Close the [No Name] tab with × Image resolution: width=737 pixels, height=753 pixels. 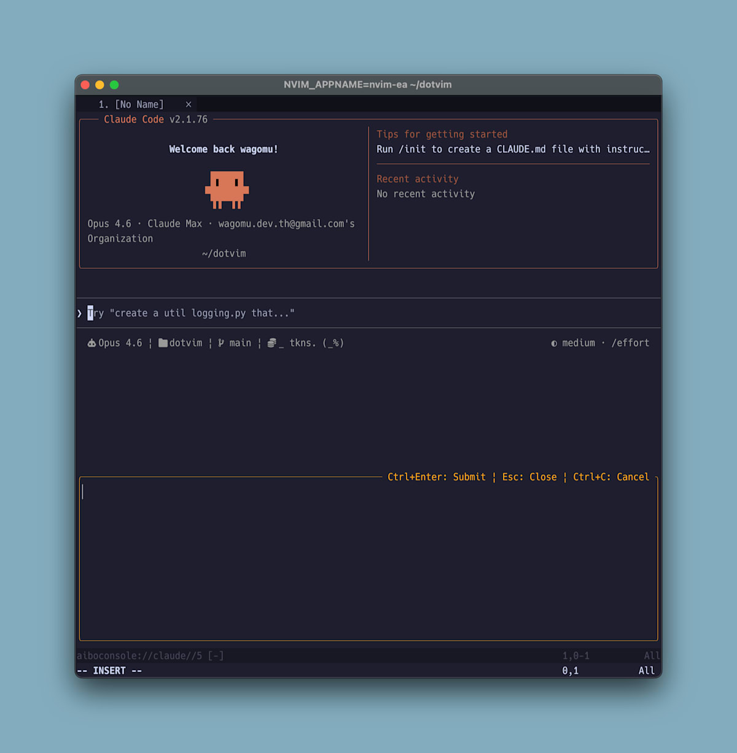(189, 104)
